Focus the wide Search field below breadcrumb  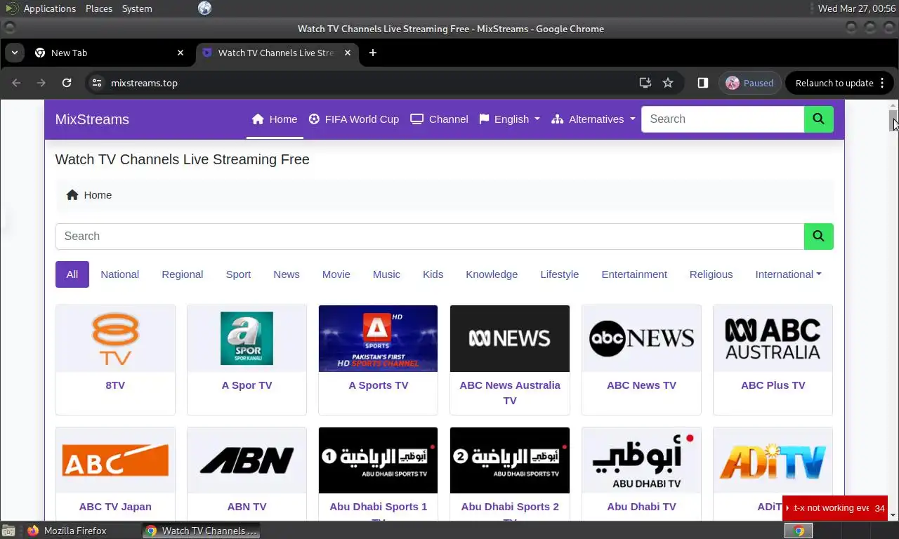click(x=430, y=237)
